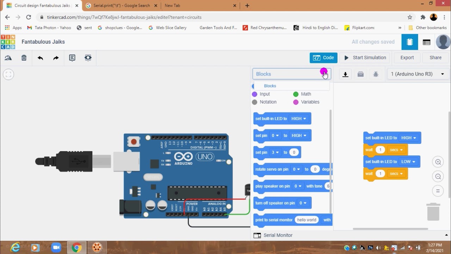This screenshot has width=451, height=254.
Task: Select the Input block category
Action: (261, 94)
